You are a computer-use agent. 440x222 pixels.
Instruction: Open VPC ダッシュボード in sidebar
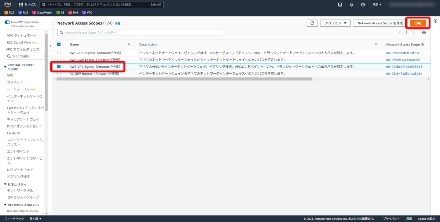pyautogui.click(x=22, y=35)
